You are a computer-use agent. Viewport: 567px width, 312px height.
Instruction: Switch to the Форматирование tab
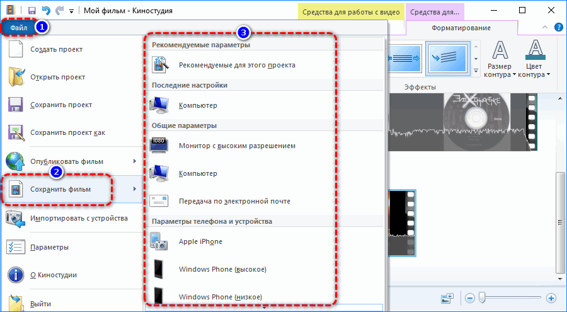461,28
